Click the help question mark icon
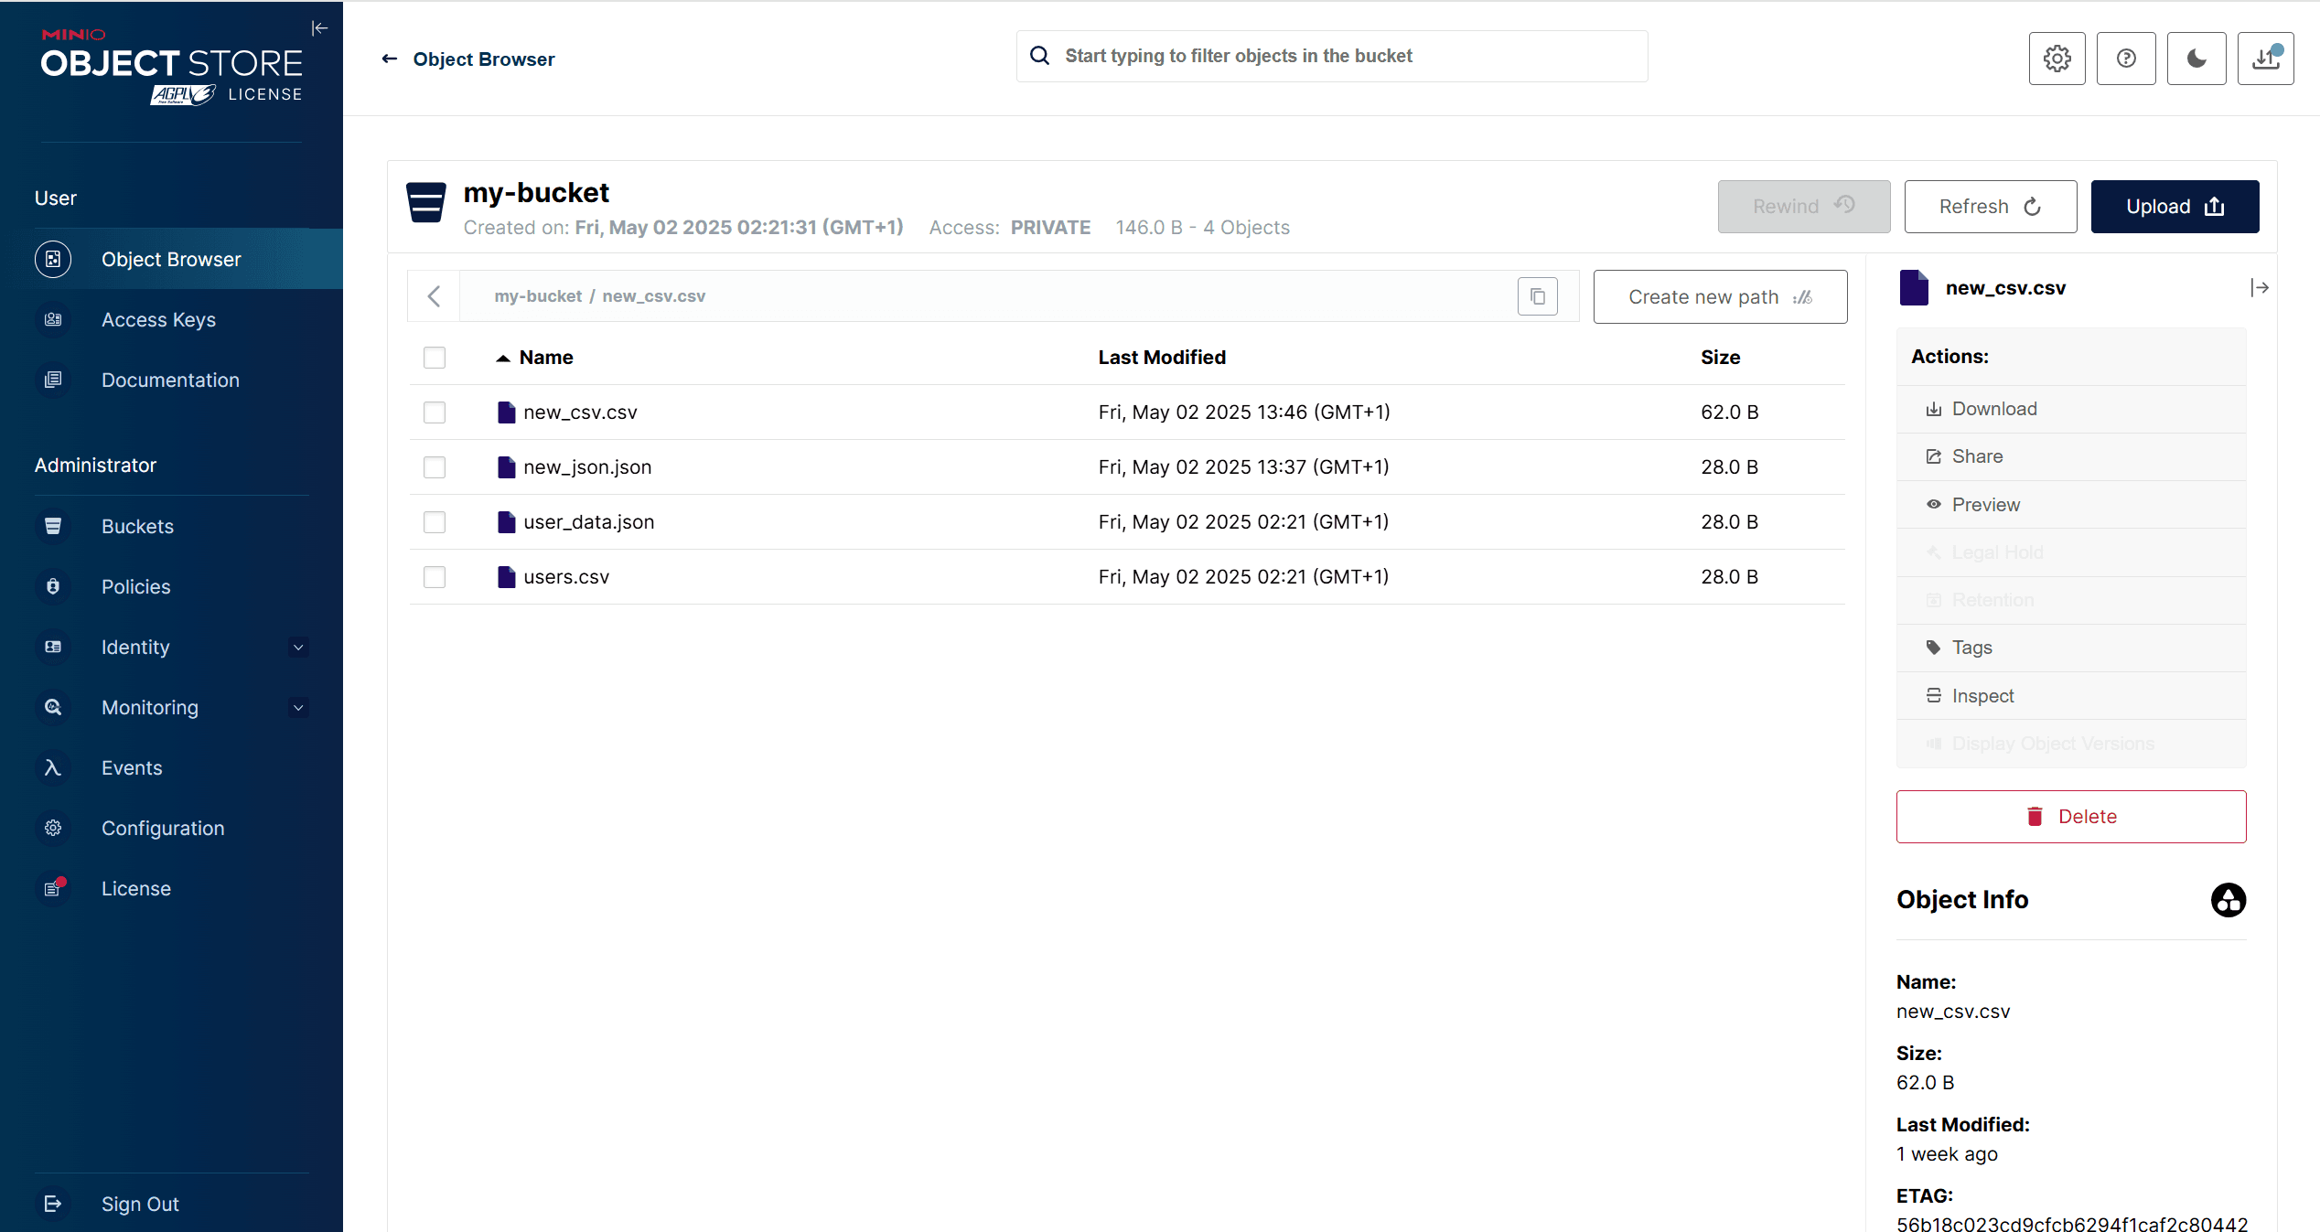2320x1232 pixels. click(x=2126, y=59)
